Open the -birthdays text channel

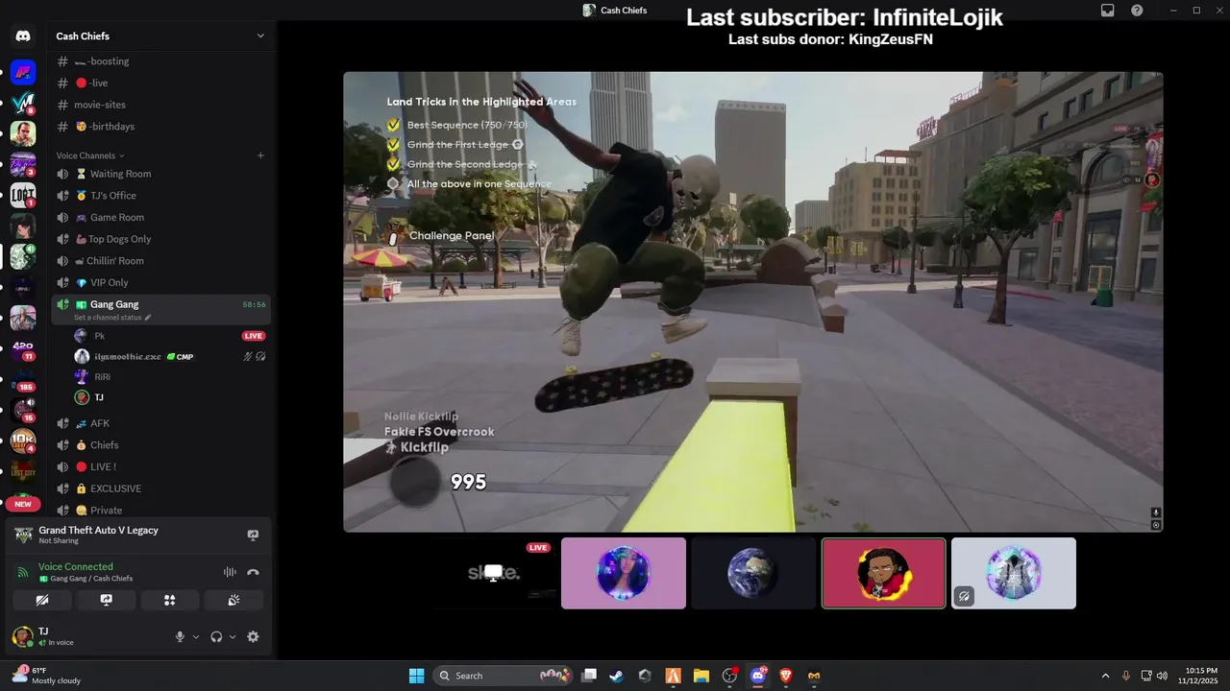point(160,126)
